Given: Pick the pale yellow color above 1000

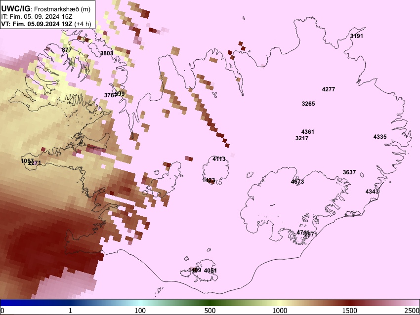Looking at the screenshot, I should click(x=280, y=303).
